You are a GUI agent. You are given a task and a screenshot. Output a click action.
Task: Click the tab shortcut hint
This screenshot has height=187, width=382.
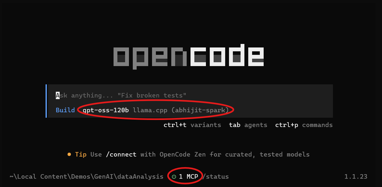coord(234,125)
